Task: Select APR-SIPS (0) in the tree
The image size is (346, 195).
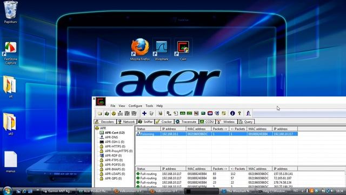Action: [x=110, y=178]
